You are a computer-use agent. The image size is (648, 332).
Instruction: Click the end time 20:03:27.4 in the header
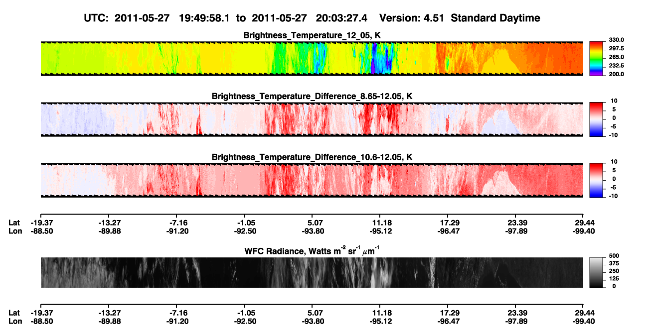pos(341,18)
